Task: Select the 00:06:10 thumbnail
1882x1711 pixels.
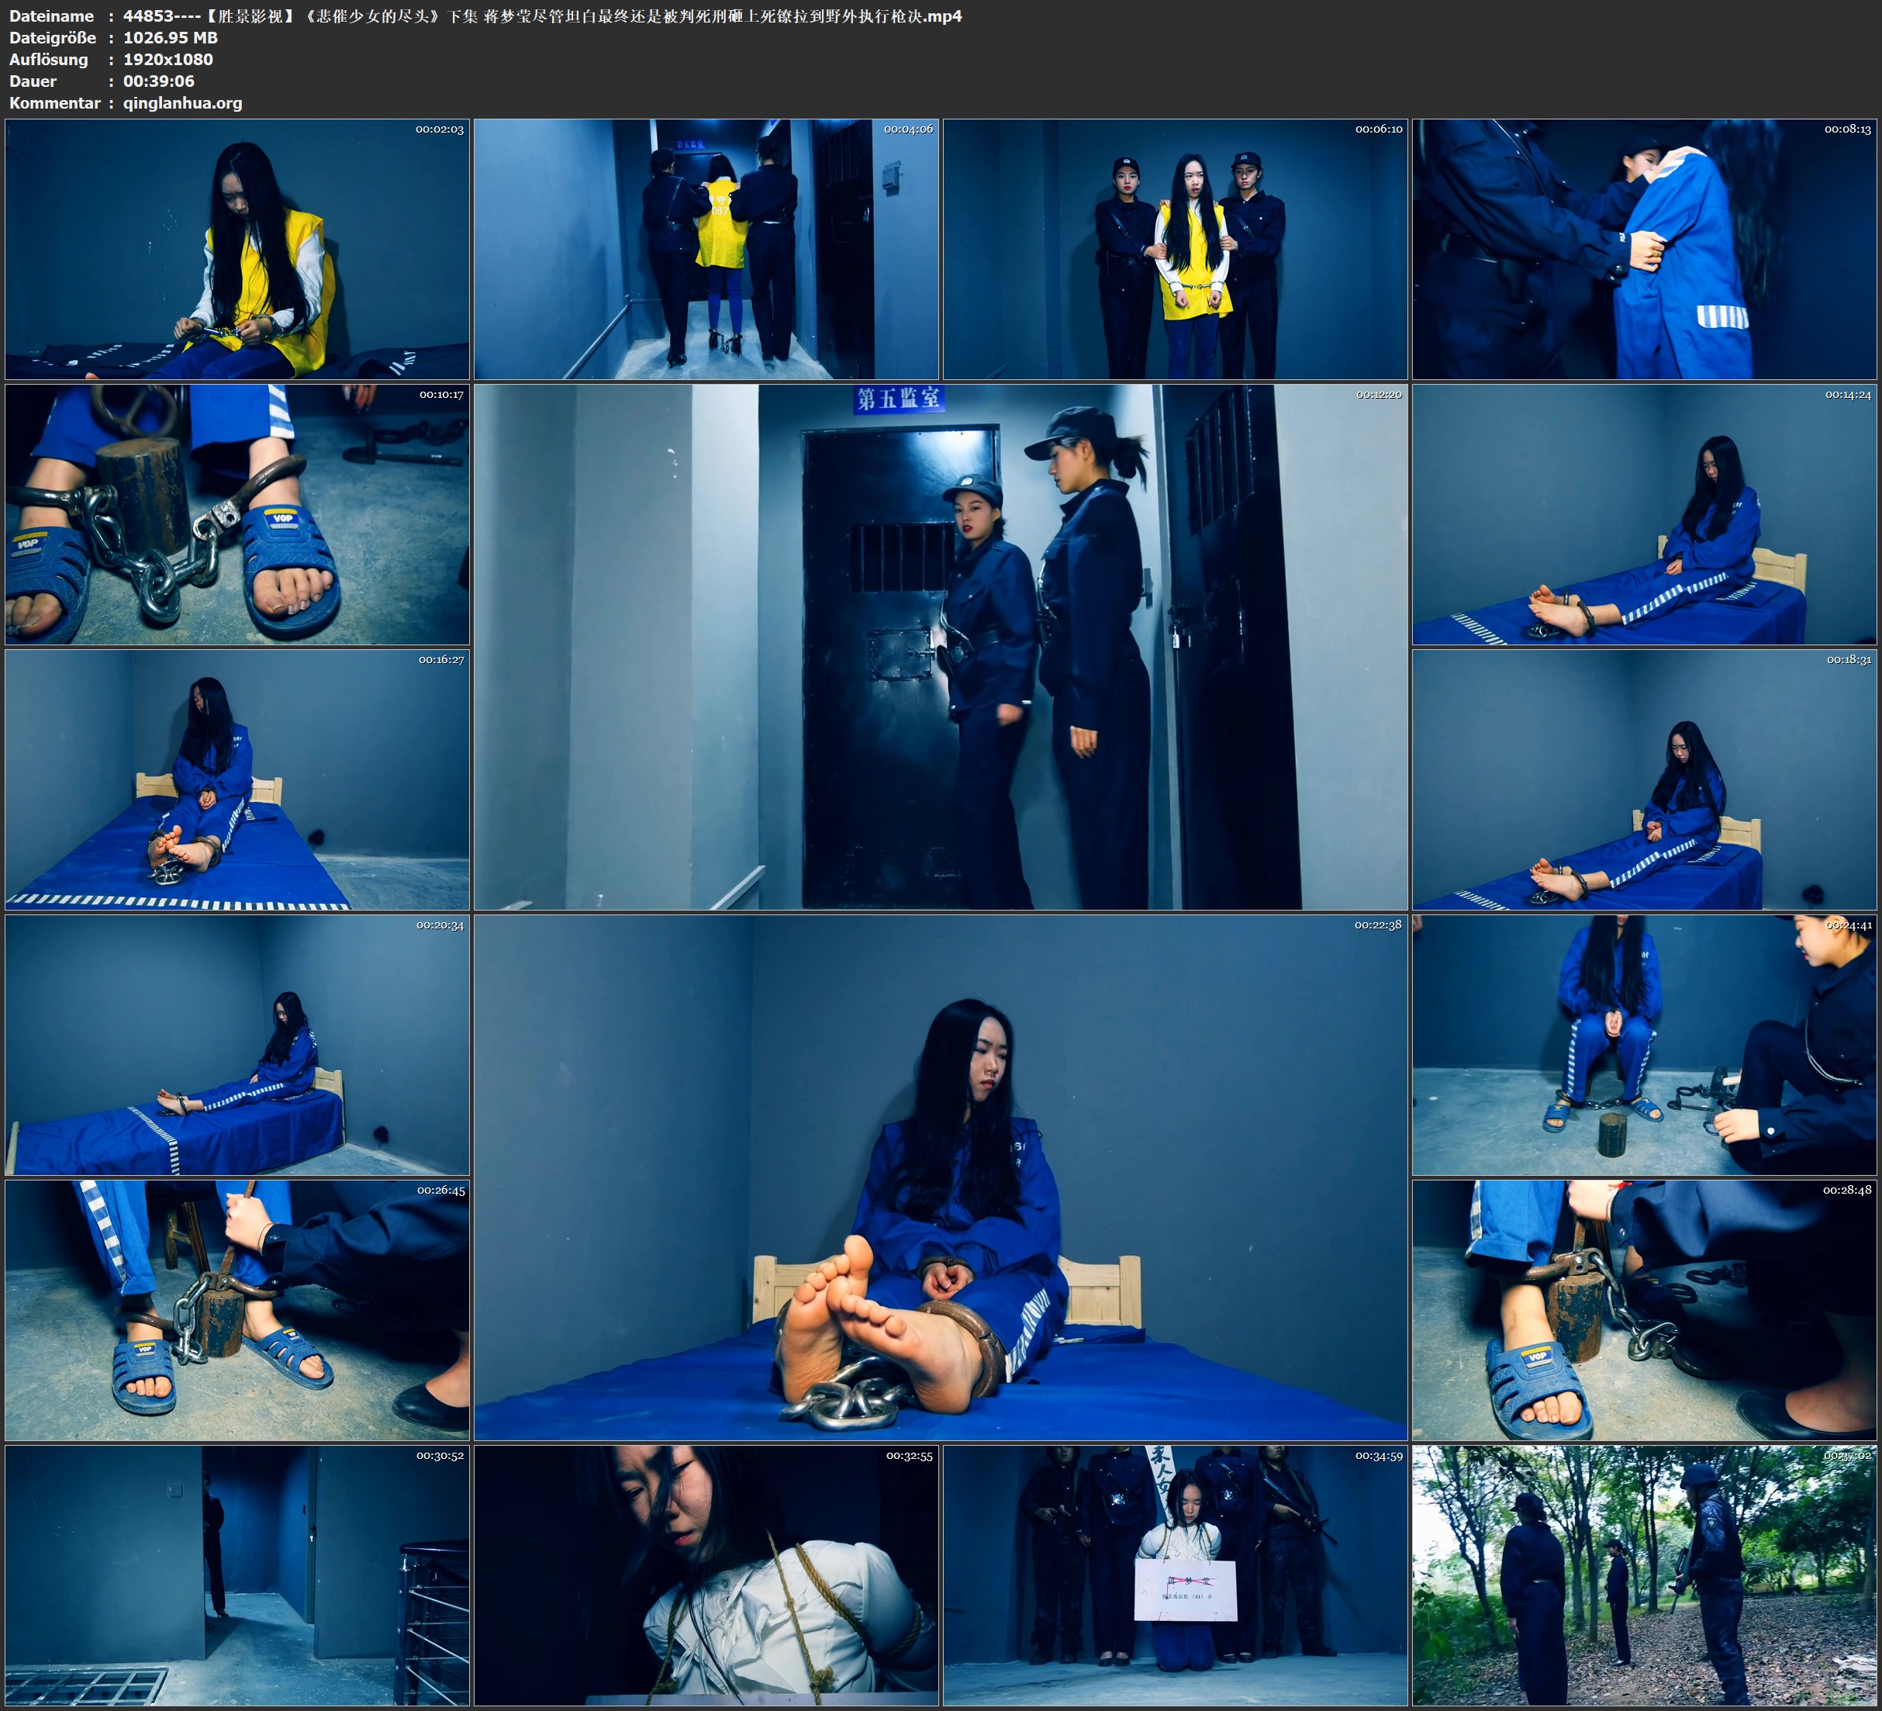Action: pyautogui.click(x=1174, y=250)
